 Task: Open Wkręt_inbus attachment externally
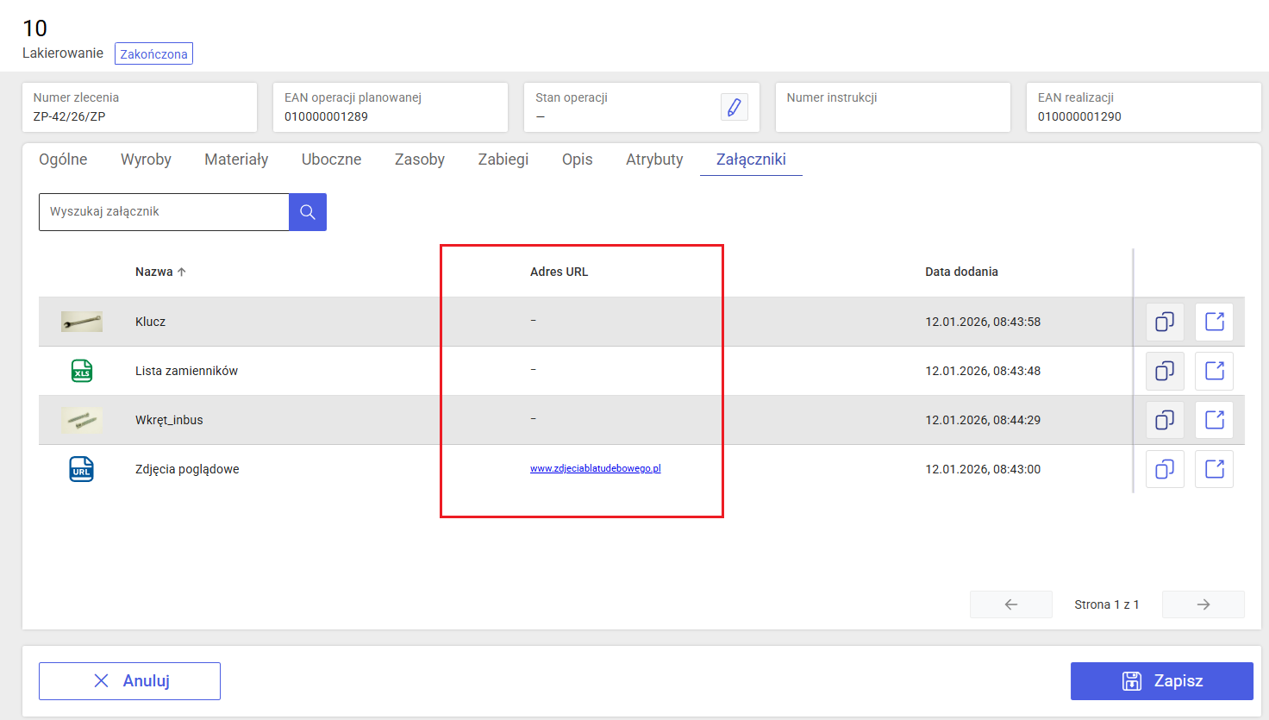click(x=1215, y=420)
